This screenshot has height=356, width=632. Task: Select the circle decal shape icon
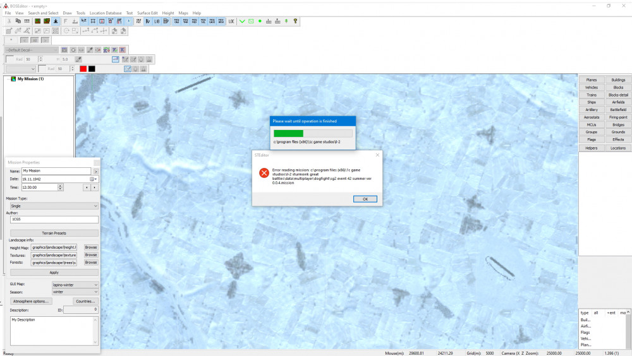point(73,50)
